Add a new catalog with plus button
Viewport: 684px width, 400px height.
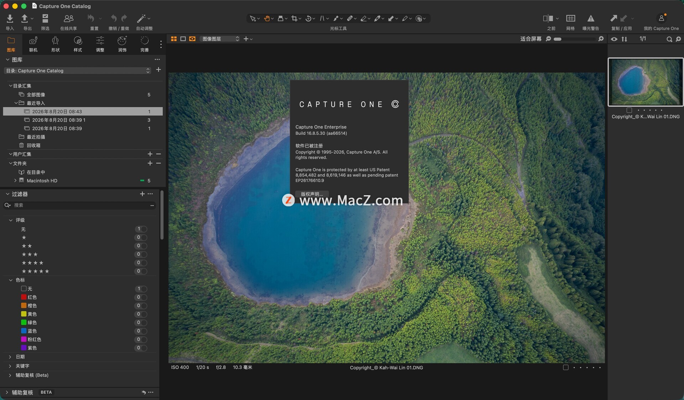point(159,70)
